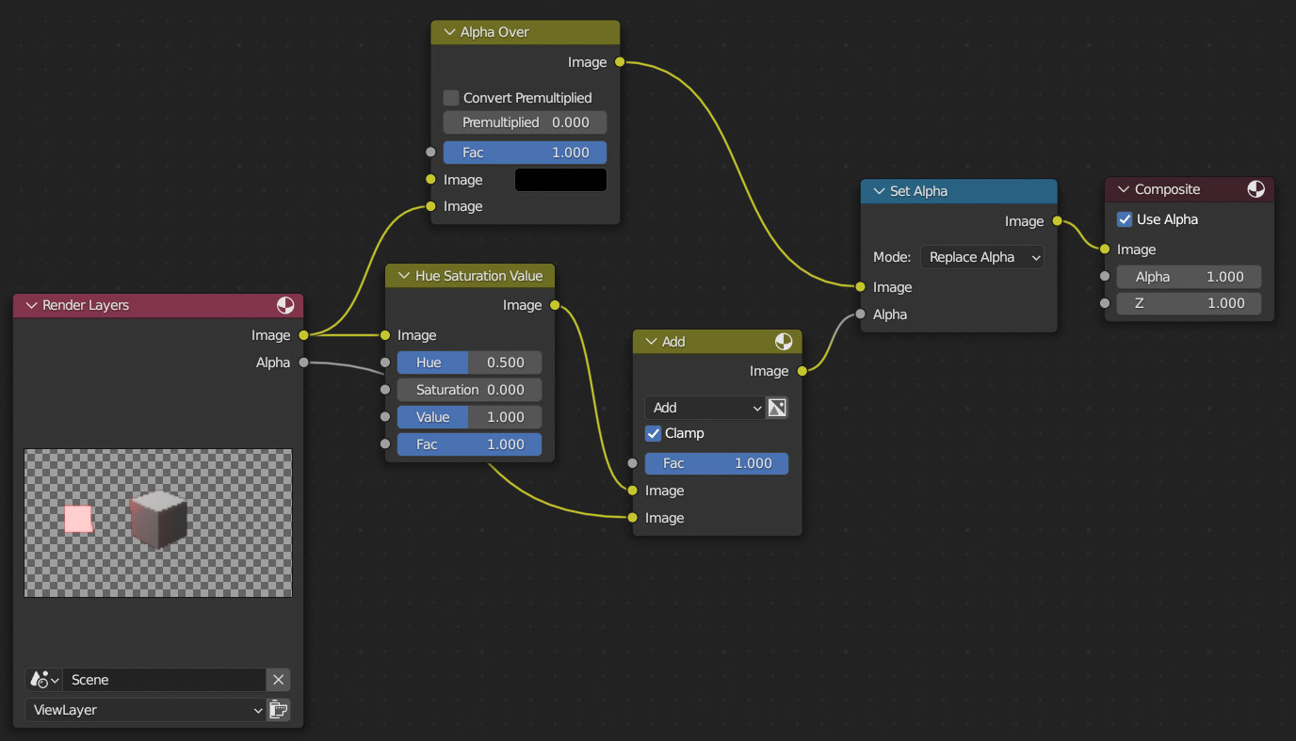Open the ViewLayer dropdown
The image size is (1296, 741).
(146, 710)
